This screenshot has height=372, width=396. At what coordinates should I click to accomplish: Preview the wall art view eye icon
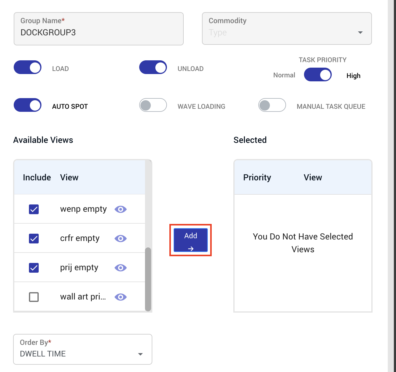point(121,297)
